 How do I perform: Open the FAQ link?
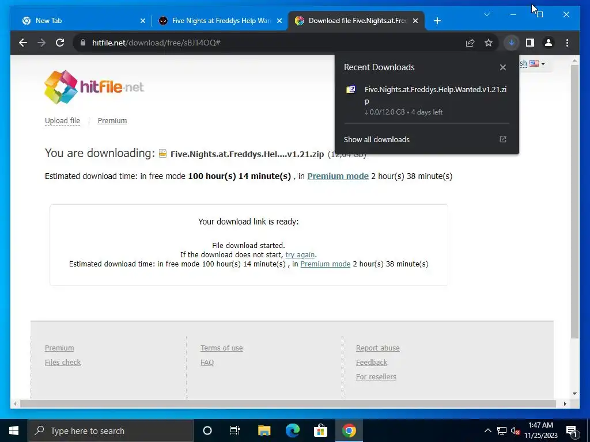click(207, 363)
